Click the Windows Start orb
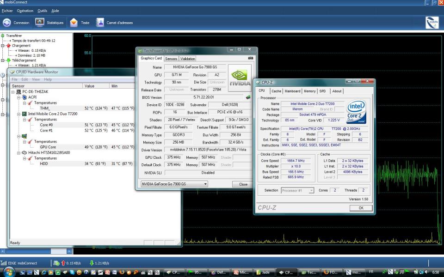 tap(8, 272)
